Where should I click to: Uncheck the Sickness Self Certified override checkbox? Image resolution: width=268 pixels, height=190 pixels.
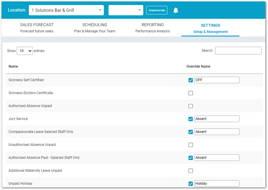pyautogui.click(x=191, y=80)
